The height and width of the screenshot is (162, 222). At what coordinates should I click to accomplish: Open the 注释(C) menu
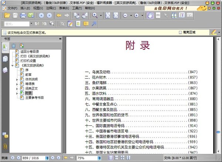[51, 8]
